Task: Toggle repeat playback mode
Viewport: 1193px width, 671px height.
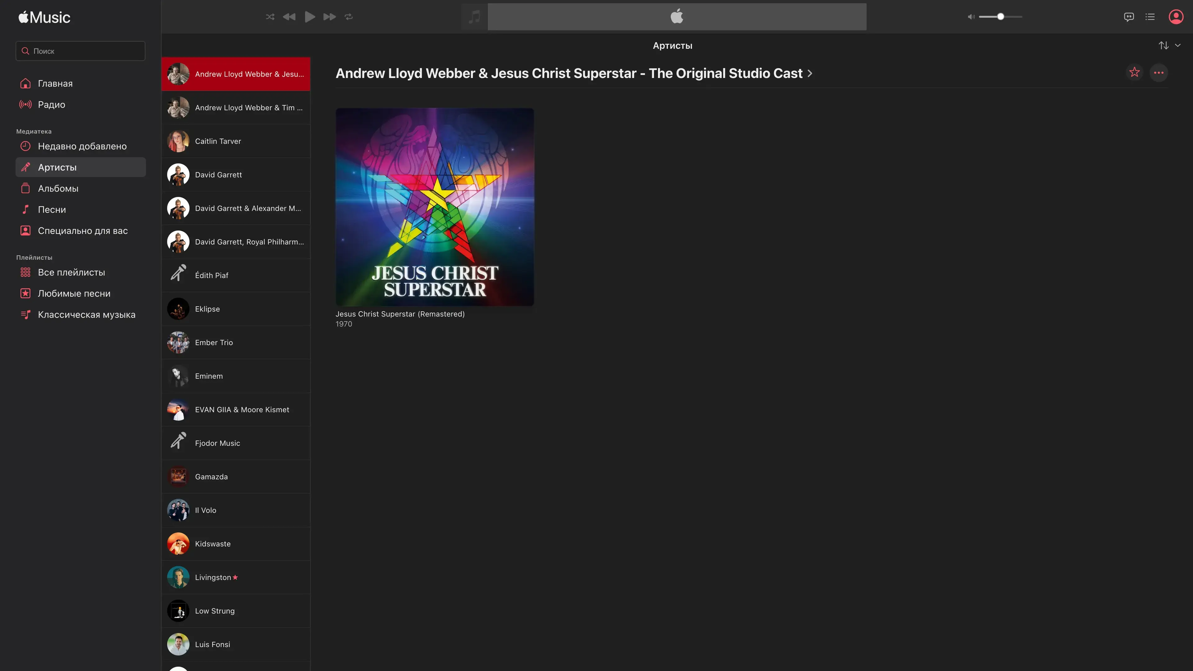Action: click(x=349, y=17)
